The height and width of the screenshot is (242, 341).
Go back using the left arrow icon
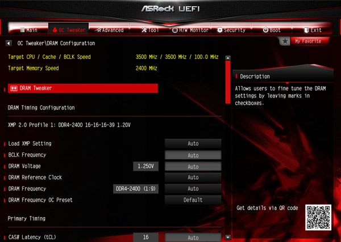click(9, 43)
